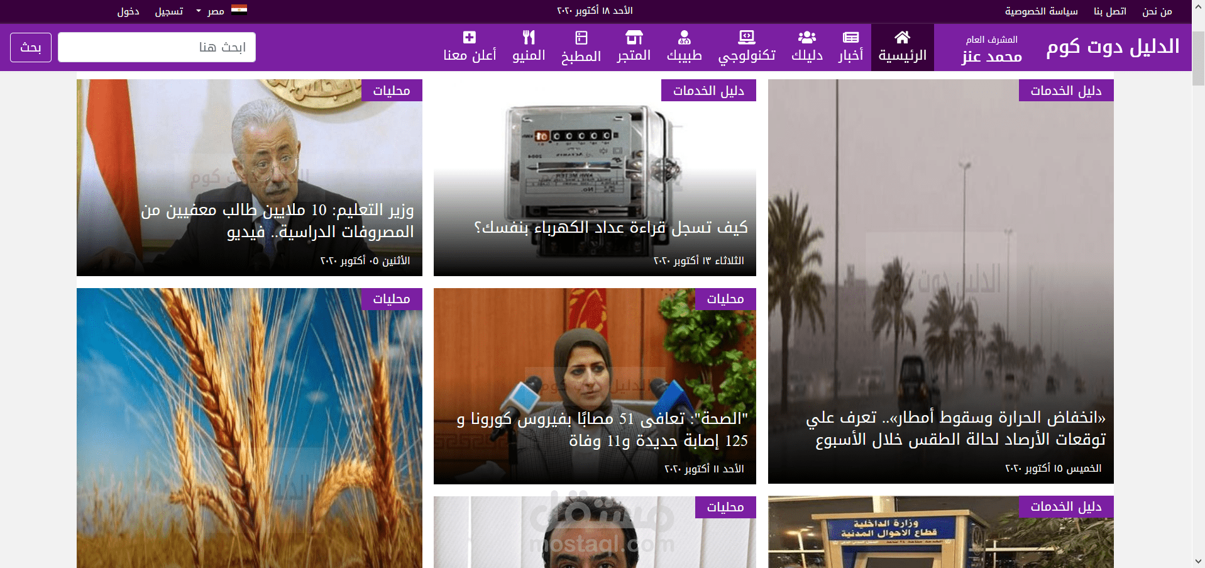Click محمد عنز supervisor name

point(992,56)
